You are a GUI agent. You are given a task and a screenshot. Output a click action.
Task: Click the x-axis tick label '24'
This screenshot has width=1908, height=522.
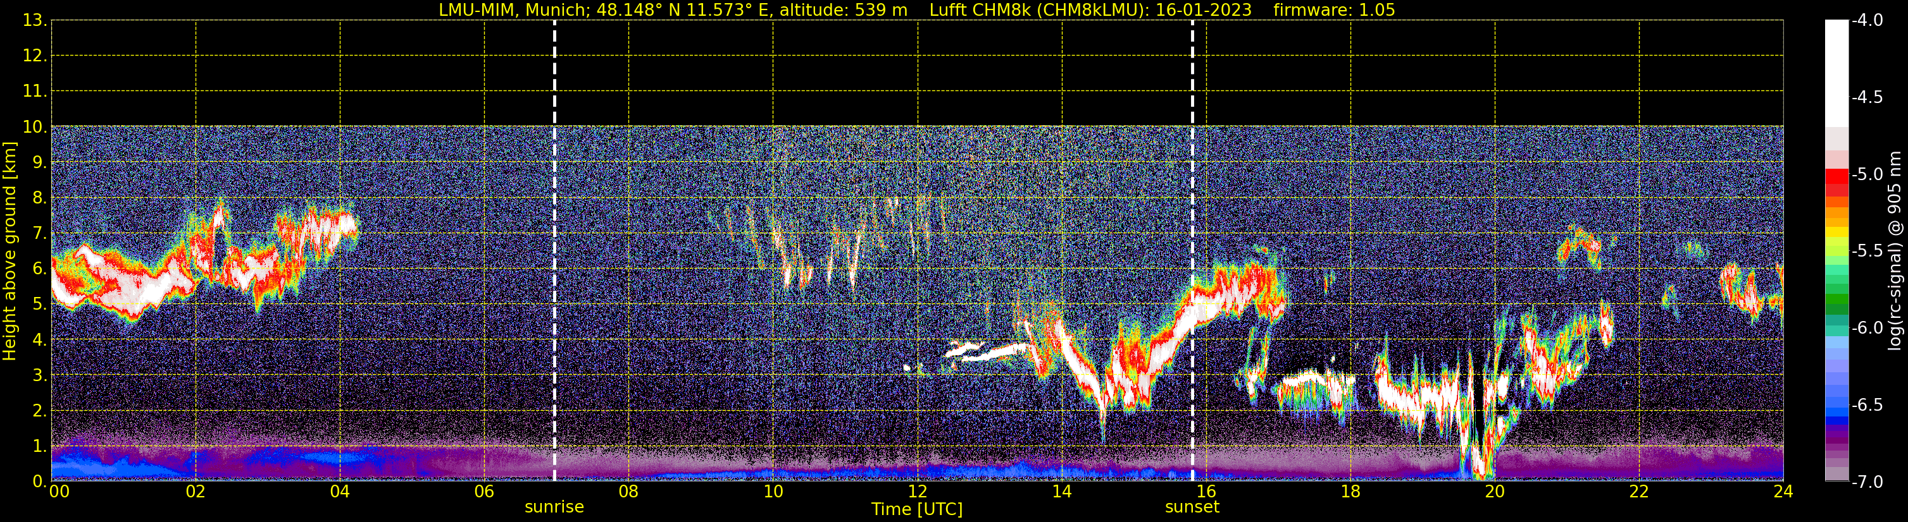[x=1783, y=492]
